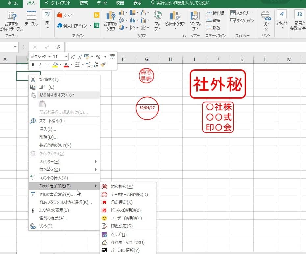Choose 角印押印 square stamp option
The image size is (306, 254).
point(122,202)
